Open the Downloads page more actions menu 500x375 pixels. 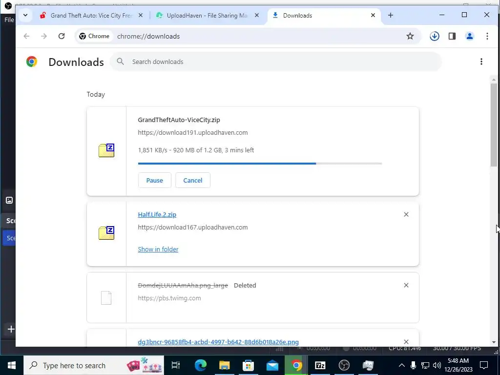pyautogui.click(x=481, y=62)
